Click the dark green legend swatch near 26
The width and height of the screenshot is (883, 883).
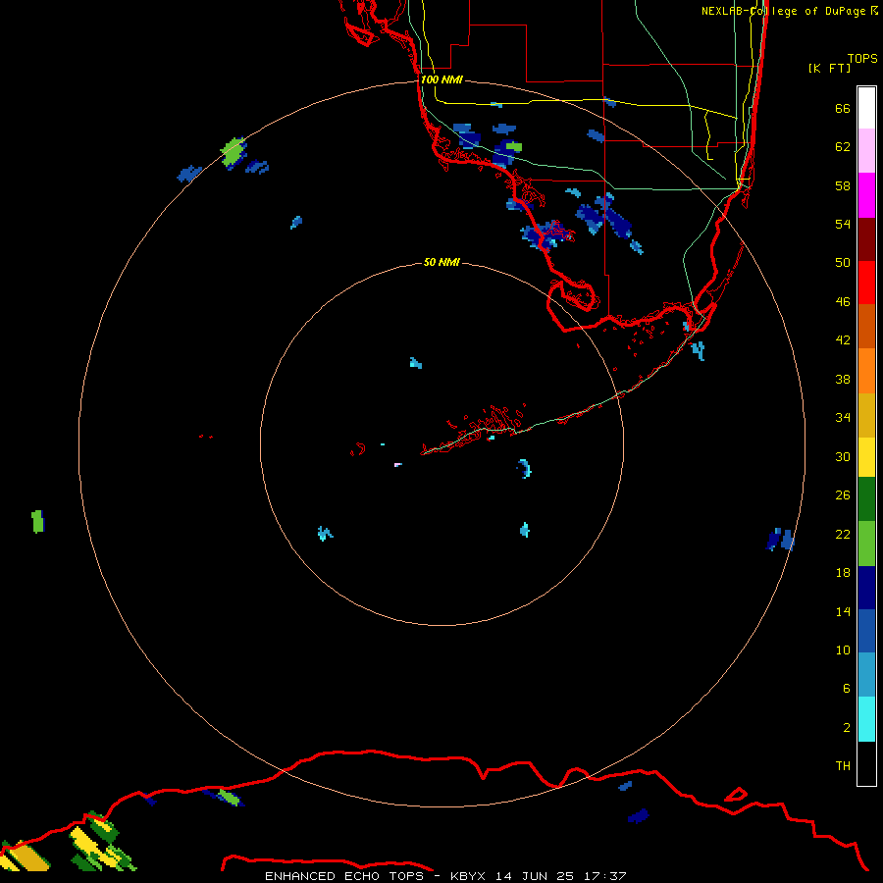point(866,499)
